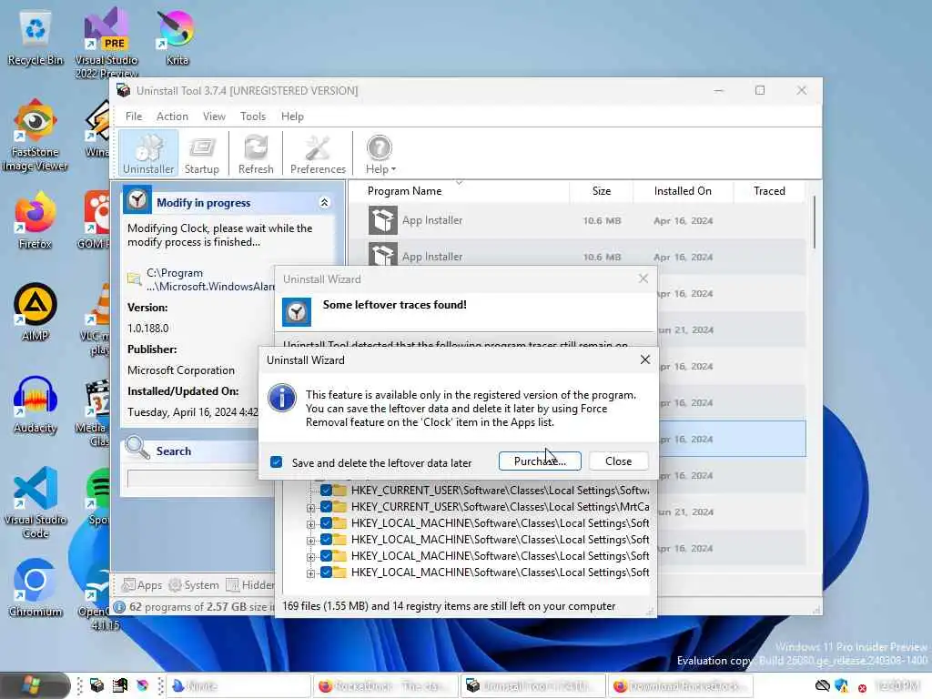Uncheck the HKEY_CURRENT_USER Local Settings\Softw entry
This screenshot has height=699, width=932.
[x=326, y=491]
